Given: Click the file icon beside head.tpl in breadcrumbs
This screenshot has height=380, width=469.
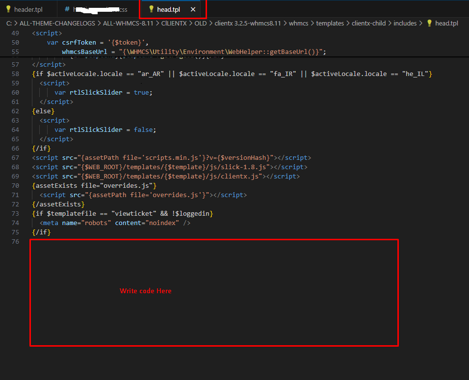Looking at the screenshot, I should (429, 23).
